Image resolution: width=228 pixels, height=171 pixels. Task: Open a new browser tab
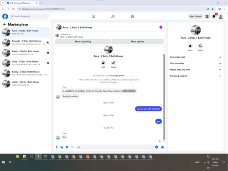click(41, 3)
